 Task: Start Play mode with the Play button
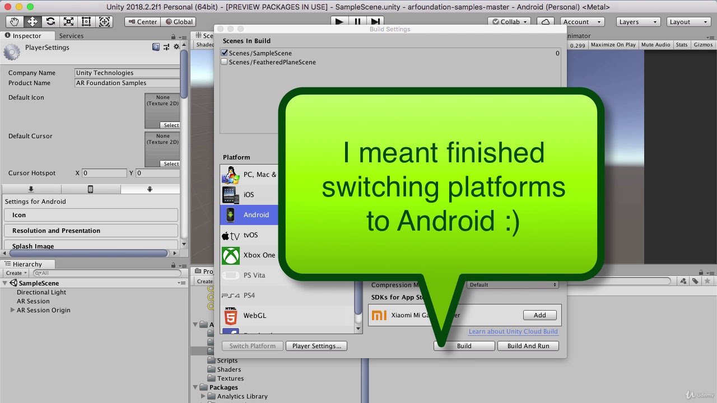(x=339, y=22)
